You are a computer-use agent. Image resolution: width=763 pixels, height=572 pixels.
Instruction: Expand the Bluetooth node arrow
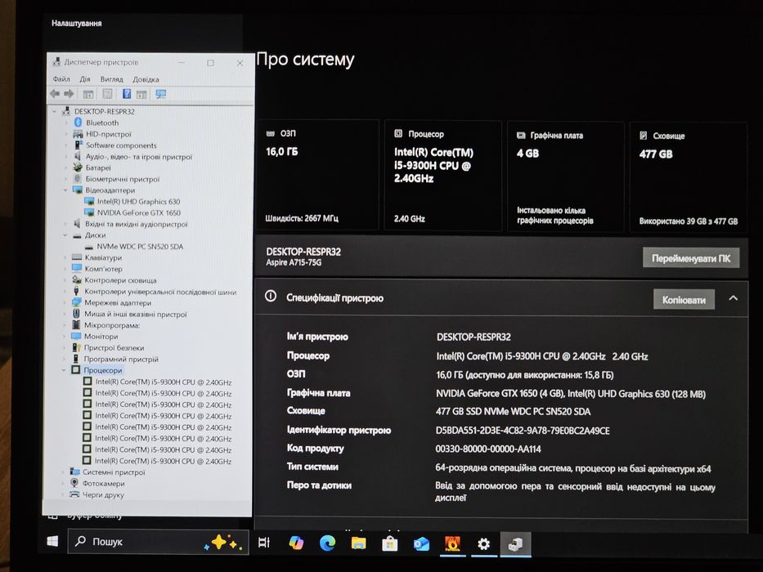[x=67, y=123]
